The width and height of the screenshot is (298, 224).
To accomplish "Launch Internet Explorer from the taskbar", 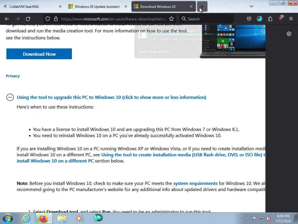I will pos(26,218).
